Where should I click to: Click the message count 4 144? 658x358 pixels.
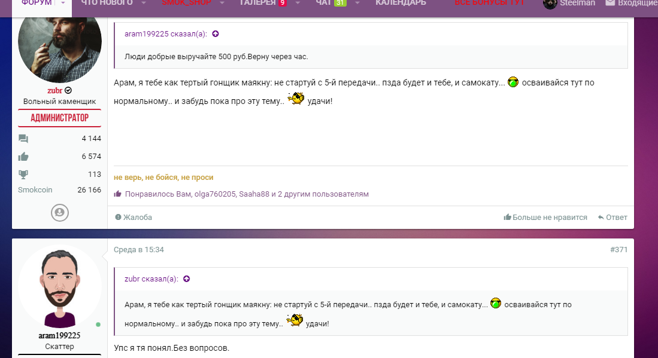[x=92, y=138]
